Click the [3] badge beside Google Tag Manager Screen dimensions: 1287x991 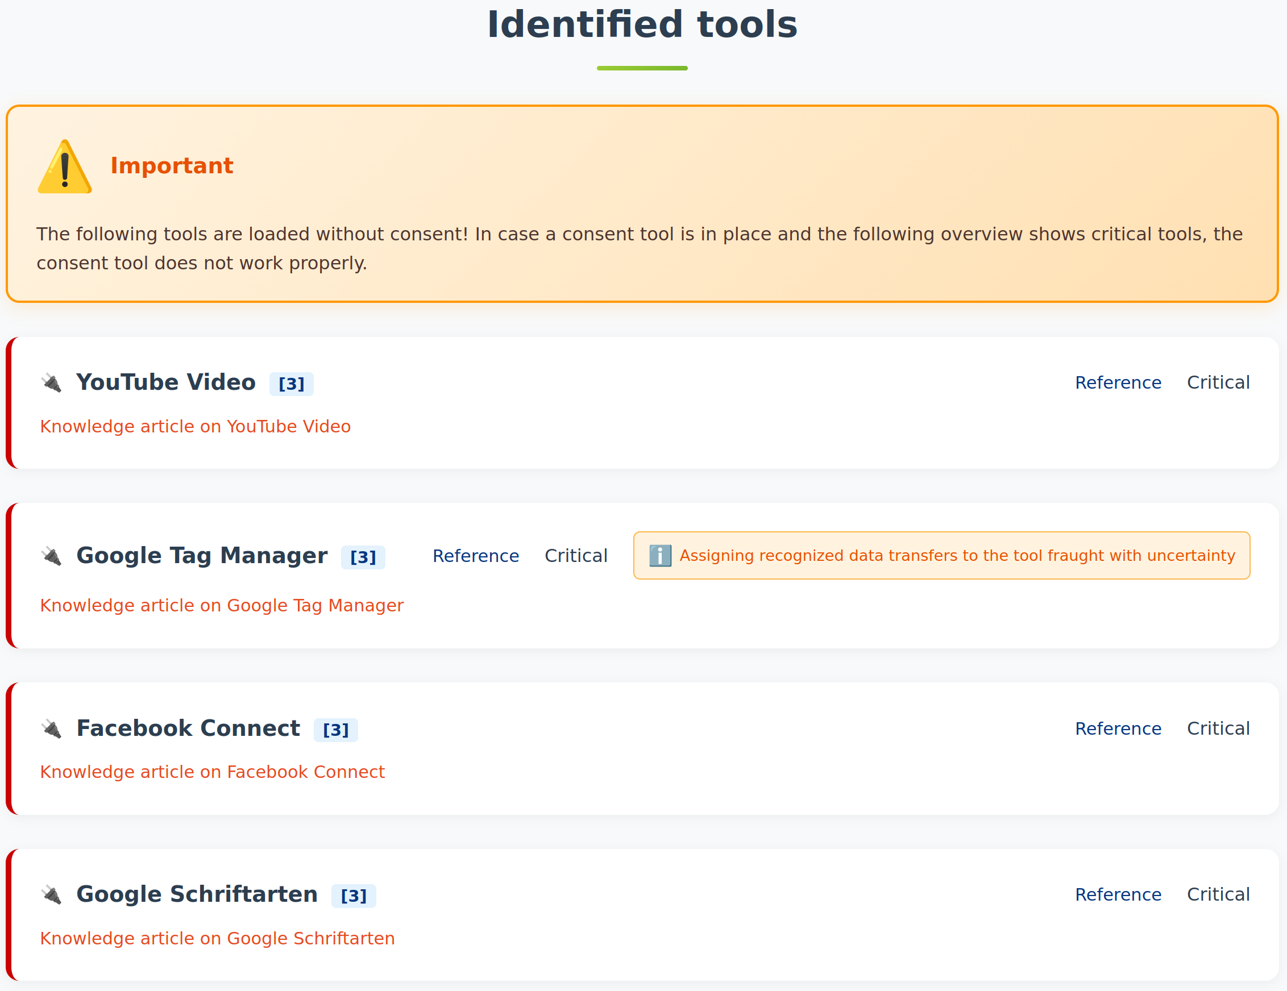pyautogui.click(x=363, y=557)
